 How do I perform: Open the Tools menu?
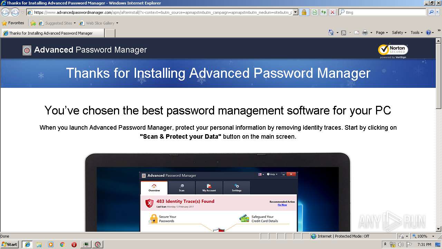pyautogui.click(x=417, y=33)
